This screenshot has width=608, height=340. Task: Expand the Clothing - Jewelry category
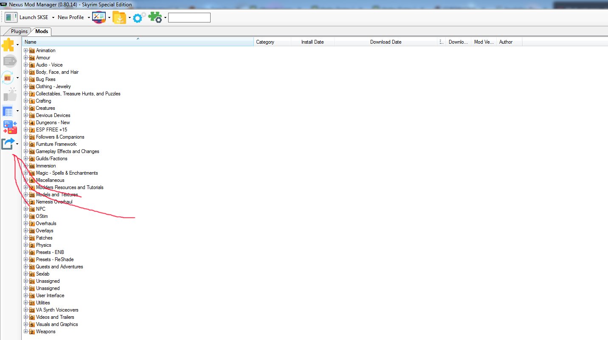(26, 86)
